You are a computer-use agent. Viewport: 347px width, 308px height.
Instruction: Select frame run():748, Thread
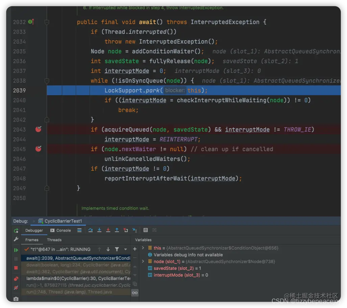click(x=76, y=292)
